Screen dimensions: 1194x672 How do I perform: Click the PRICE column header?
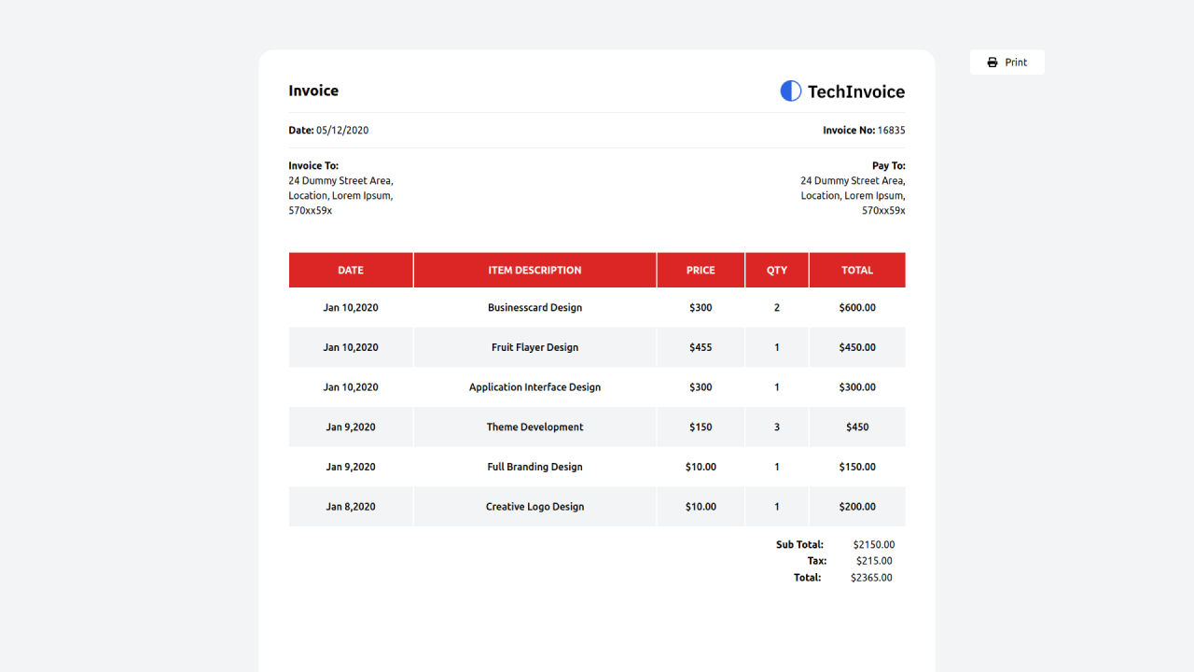point(701,270)
